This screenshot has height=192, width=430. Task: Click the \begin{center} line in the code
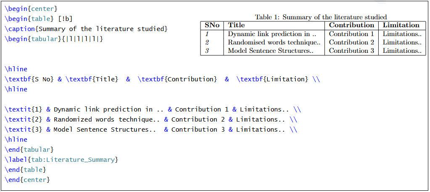[31, 8]
